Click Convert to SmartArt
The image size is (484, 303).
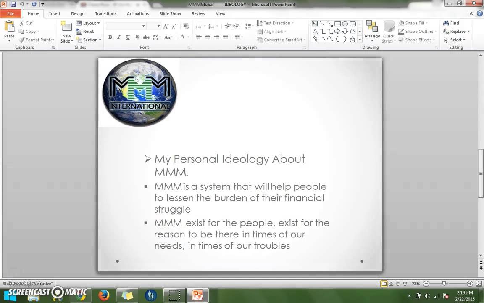pos(281,40)
